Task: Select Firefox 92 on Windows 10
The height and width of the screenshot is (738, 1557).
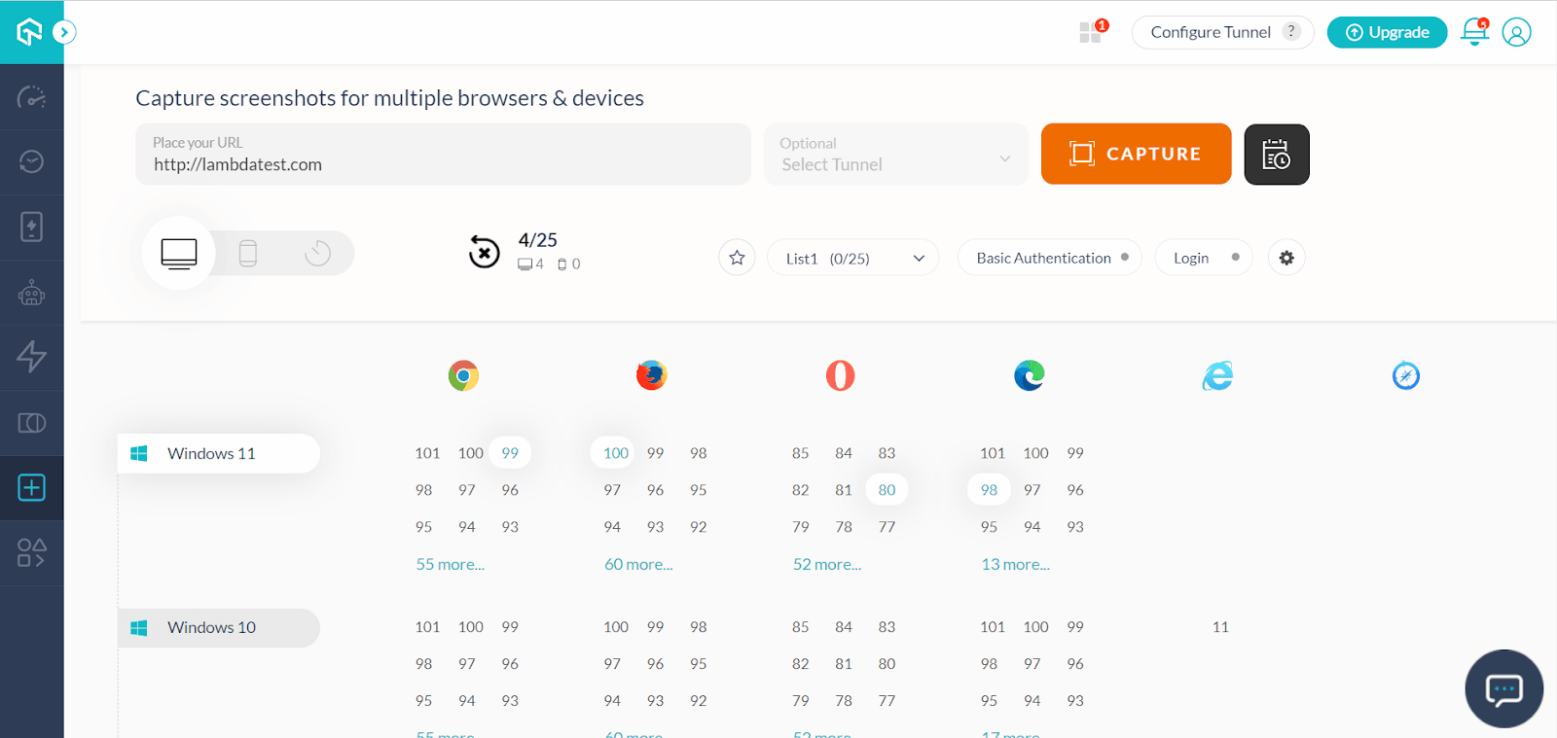Action: click(698, 701)
